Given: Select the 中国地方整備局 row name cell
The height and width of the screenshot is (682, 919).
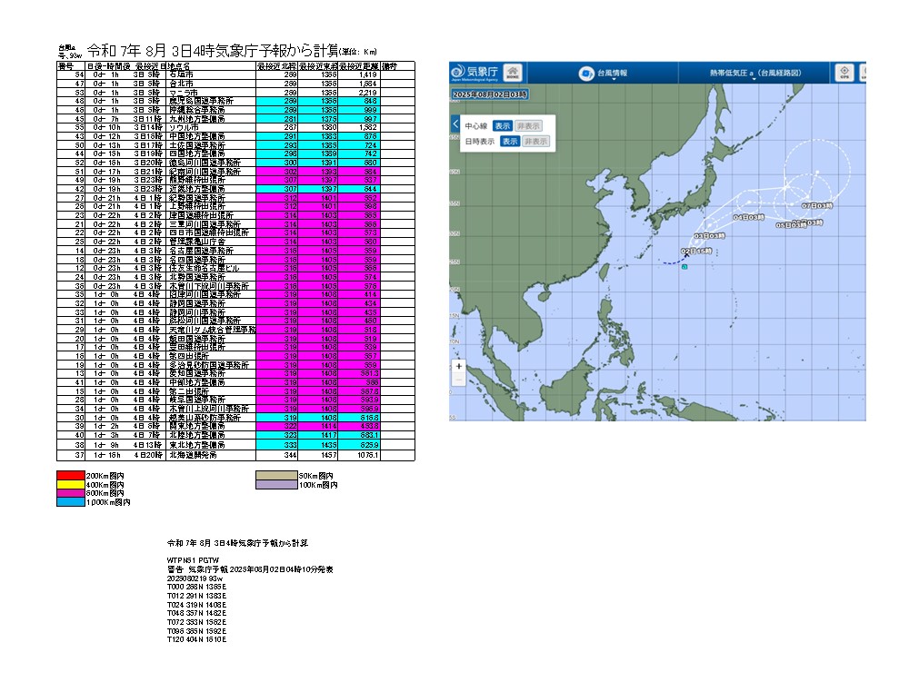Looking at the screenshot, I should pos(211,136).
